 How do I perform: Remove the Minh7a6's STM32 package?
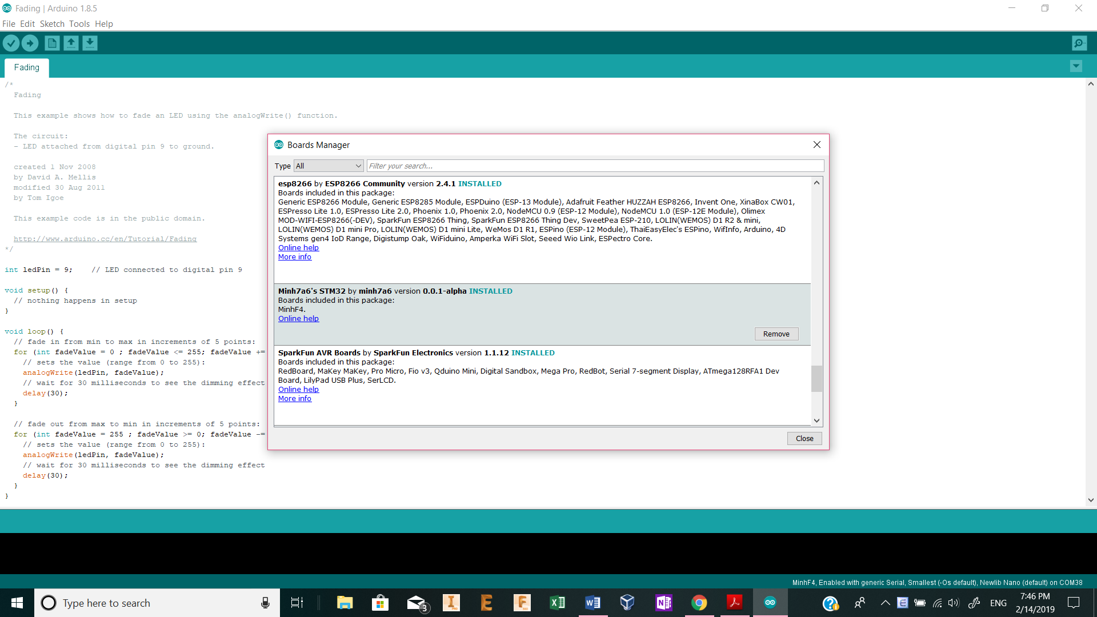[x=776, y=334]
